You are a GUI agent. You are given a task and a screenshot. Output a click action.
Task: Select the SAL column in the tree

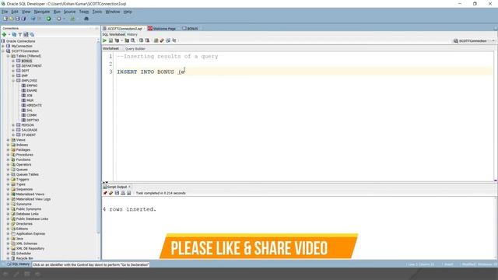[x=30, y=110]
